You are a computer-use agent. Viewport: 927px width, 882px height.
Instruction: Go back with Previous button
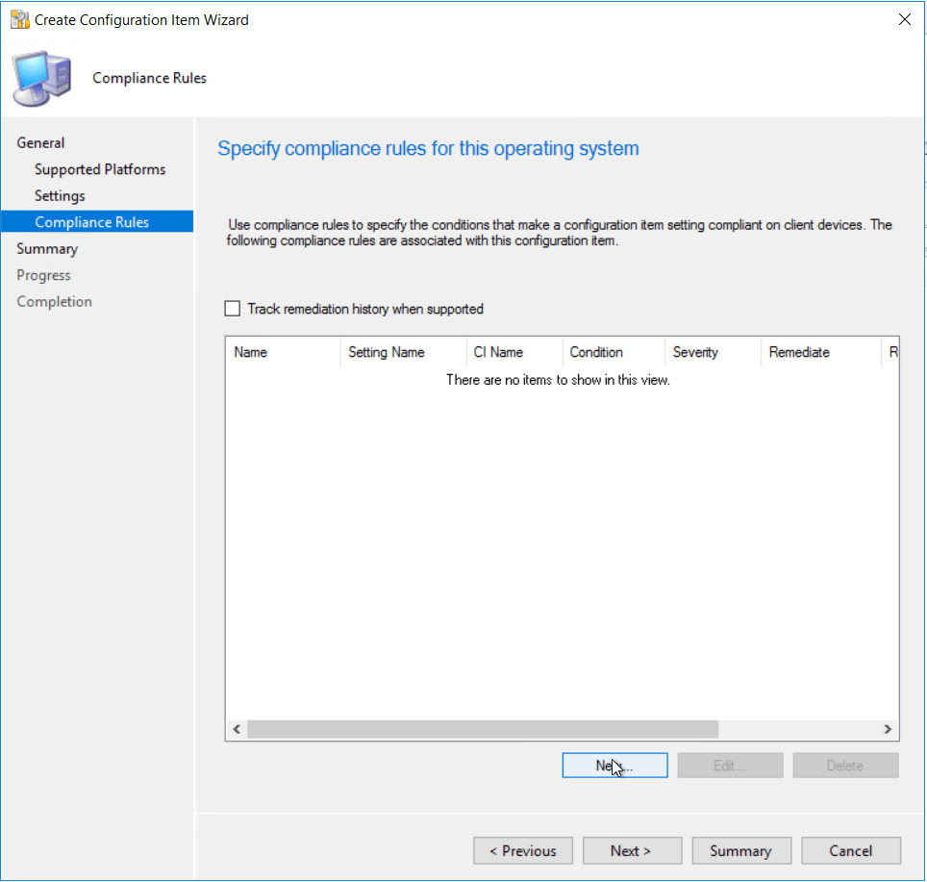click(x=522, y=850)
